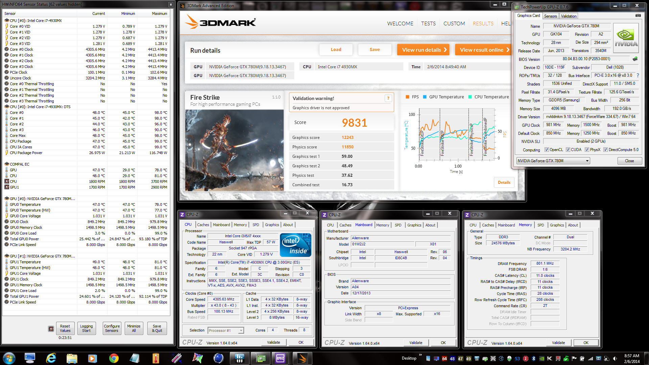The width and height of the screenshot is (649, 365).
Task: Open the colorful pinwheel taskbar icon
Action: 197,358
